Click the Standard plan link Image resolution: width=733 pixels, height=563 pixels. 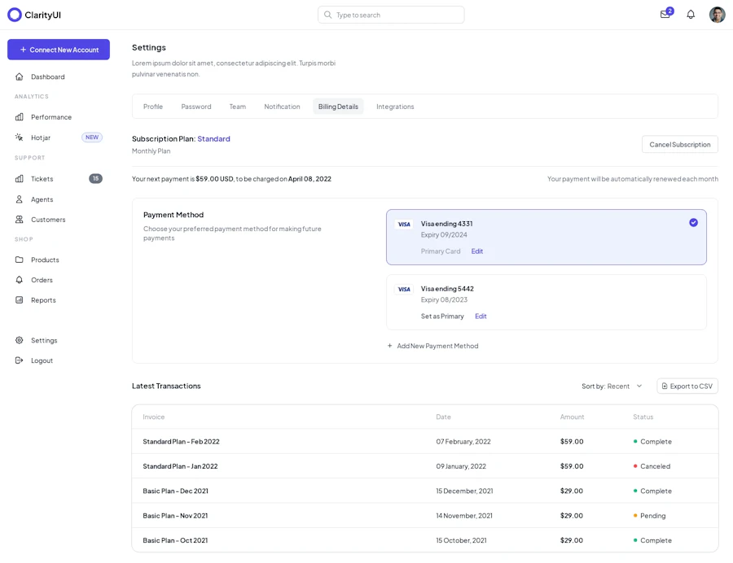(213, 138)
